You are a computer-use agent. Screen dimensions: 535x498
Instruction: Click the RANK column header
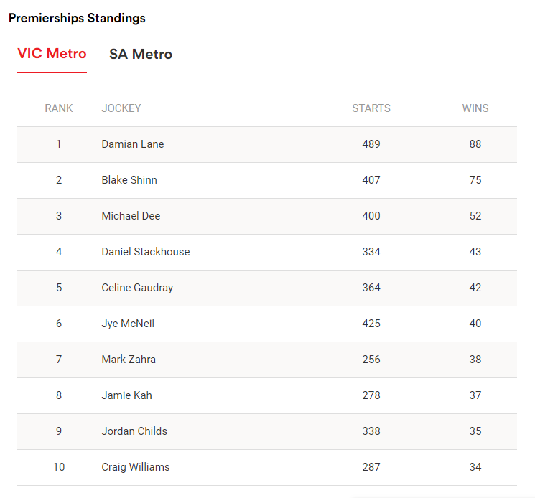pyautogui.click(x=59, y=108)
